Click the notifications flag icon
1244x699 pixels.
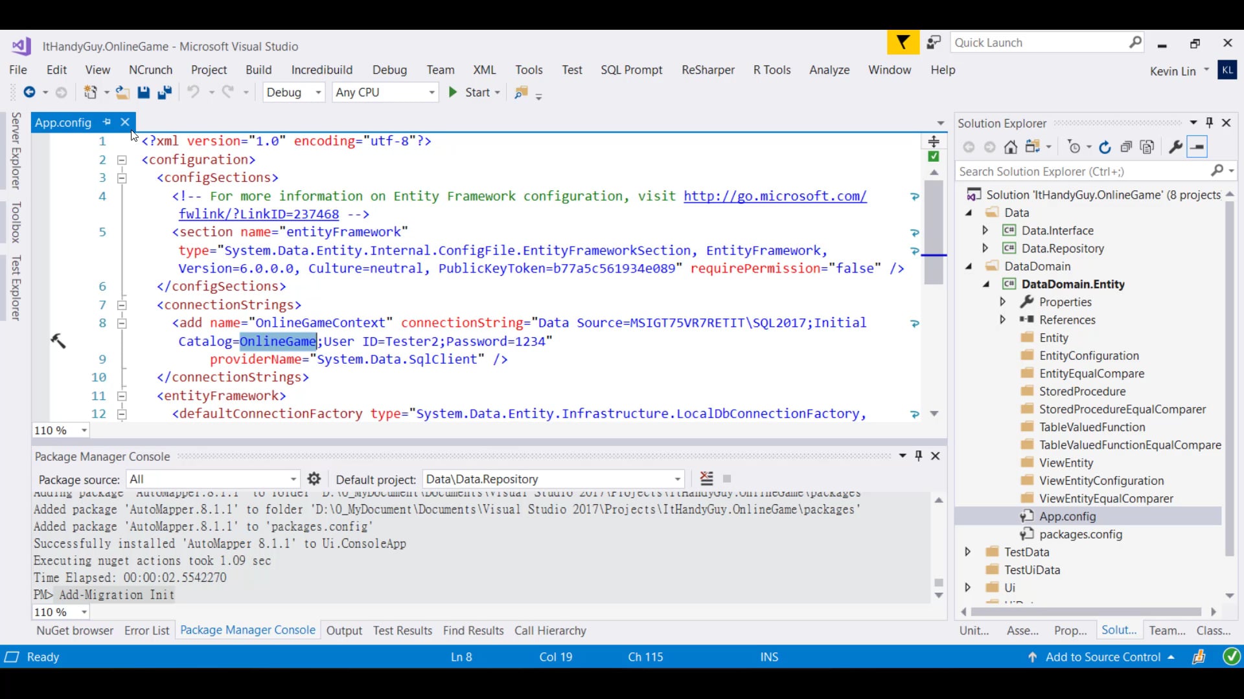pos(903,43)
